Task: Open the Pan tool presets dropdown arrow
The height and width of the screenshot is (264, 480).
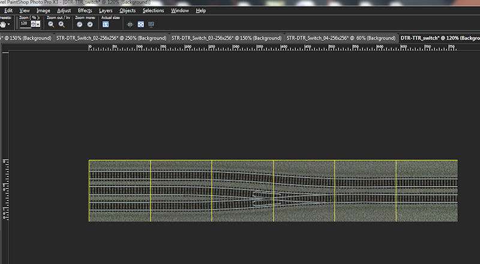Action: coord(9,25)
